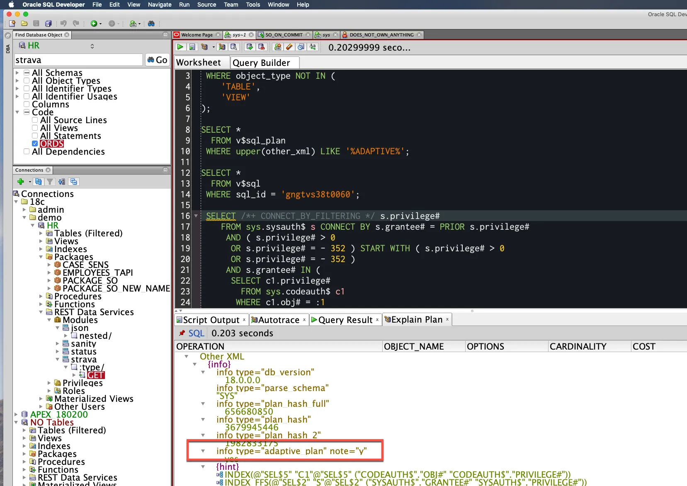The width and height of the screenshot is (687, 486).
Task: Select the GET handler tree item
Action: [96, 375]
